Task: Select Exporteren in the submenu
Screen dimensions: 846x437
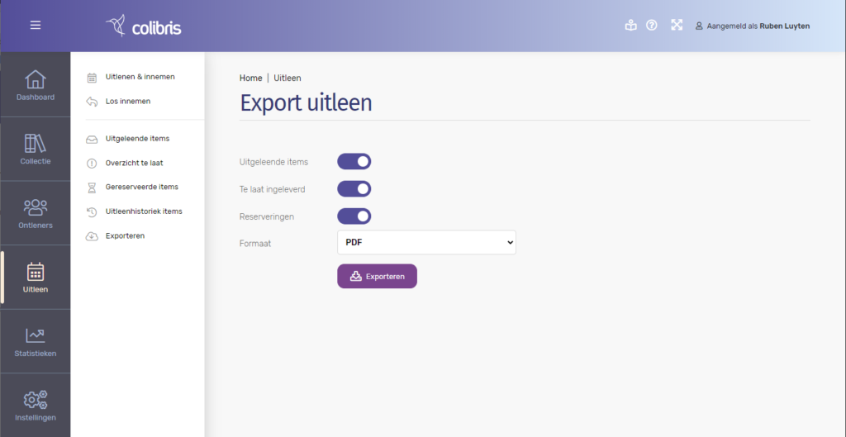Action: (x=126, y=235)
